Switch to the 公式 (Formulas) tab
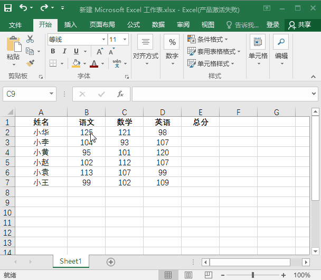 click(134, 25)
